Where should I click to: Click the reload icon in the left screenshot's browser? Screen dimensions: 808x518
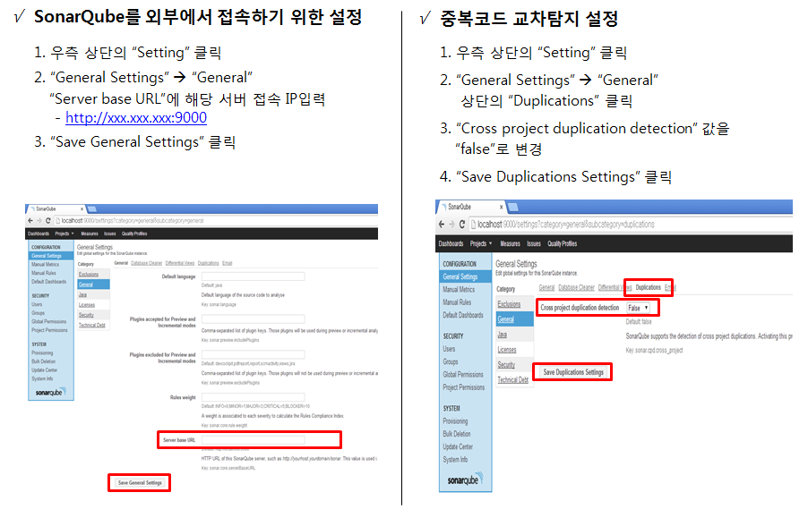point(47,221)
